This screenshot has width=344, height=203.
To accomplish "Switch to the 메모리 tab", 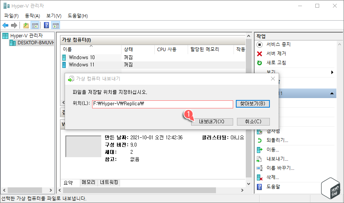I will [89, 182].
